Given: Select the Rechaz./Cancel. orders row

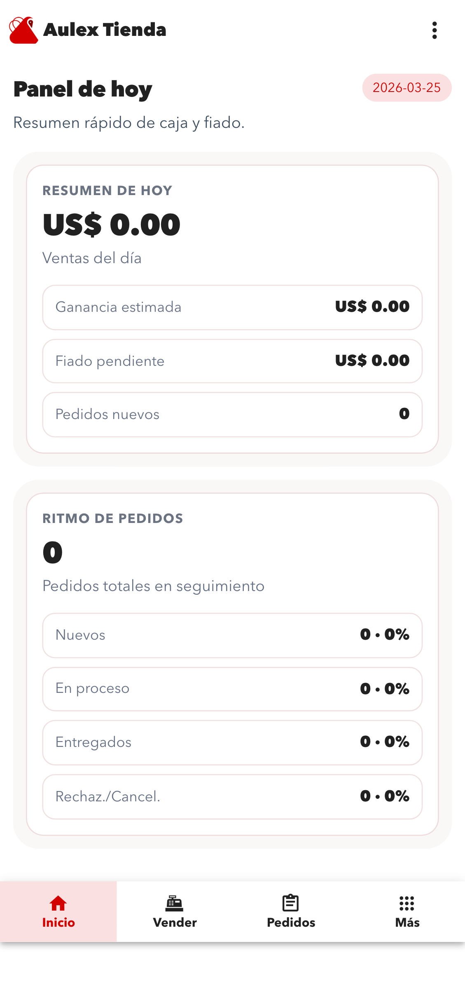Looking at the screenshot, I should (232, 796).
